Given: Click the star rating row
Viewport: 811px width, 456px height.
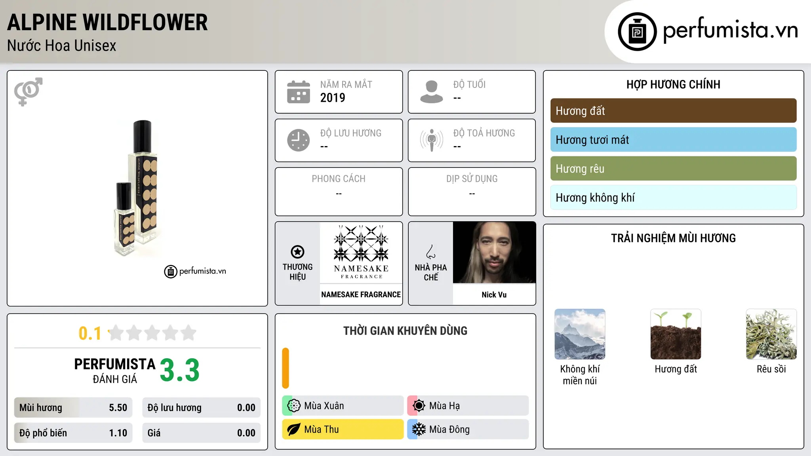Looking at the screenshot, I should coord(152,333).
